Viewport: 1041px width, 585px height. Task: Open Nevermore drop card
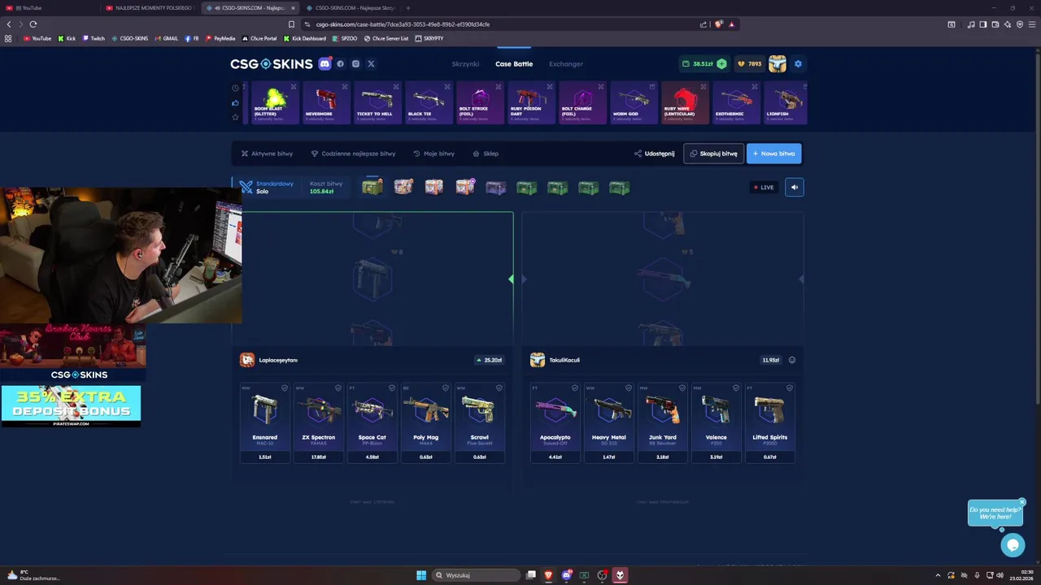click(x=325, y=102)
